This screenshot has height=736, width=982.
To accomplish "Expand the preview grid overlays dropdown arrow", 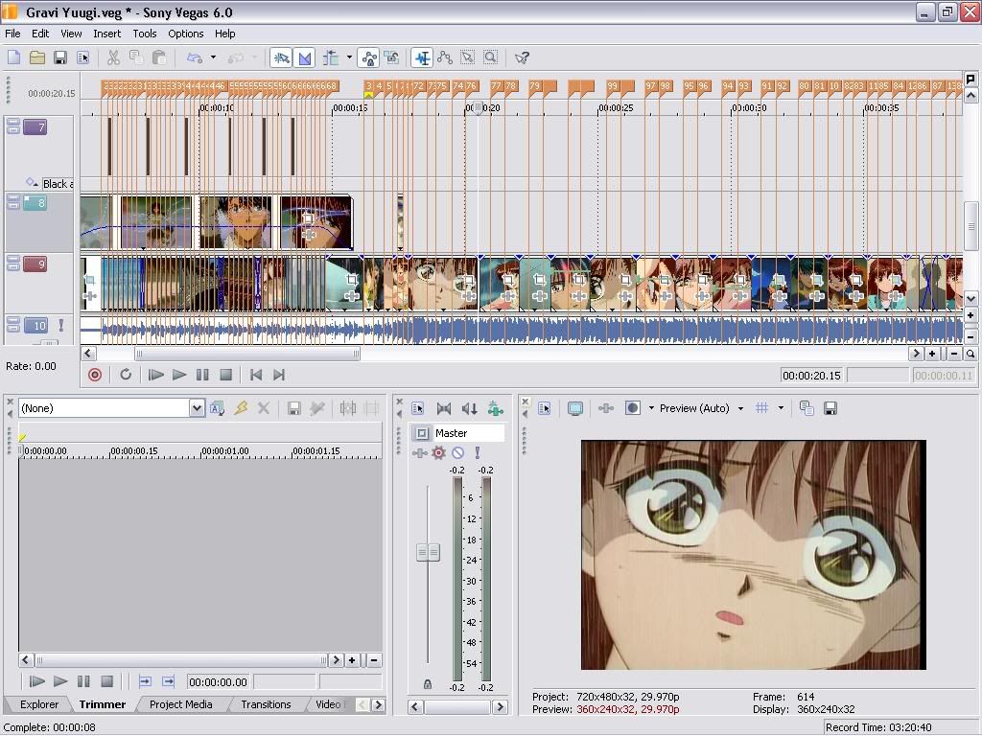I will coord(781,408).
